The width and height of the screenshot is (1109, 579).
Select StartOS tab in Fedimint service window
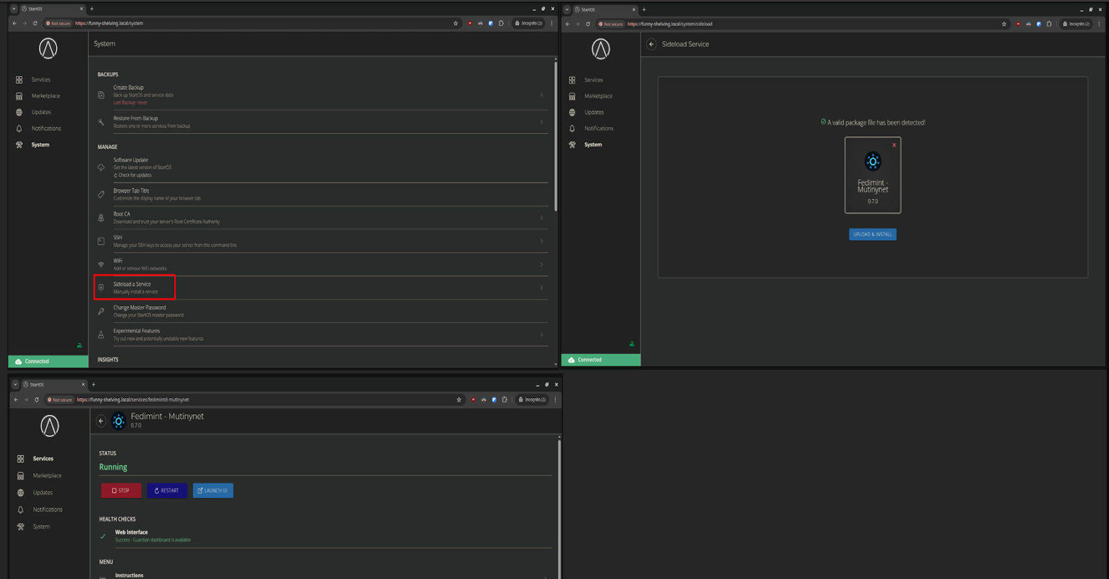[54, 384]
